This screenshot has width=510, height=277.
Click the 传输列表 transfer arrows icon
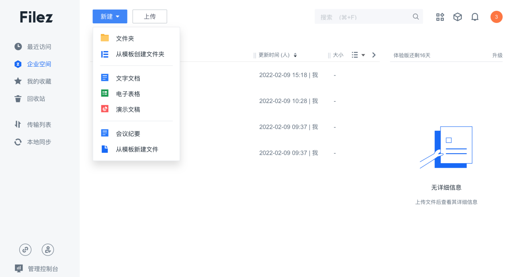coord(18,125)
